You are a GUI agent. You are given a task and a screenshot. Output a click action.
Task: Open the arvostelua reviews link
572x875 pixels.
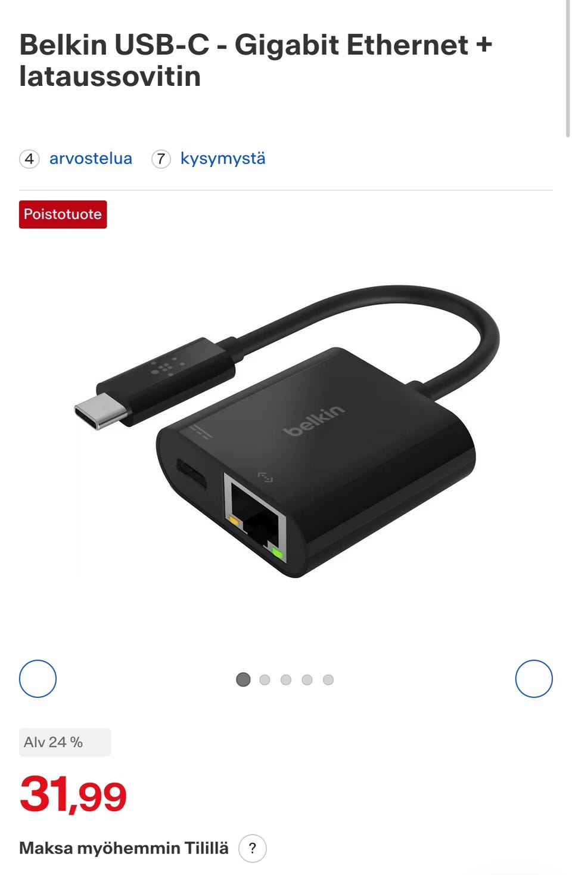[91, 159]
